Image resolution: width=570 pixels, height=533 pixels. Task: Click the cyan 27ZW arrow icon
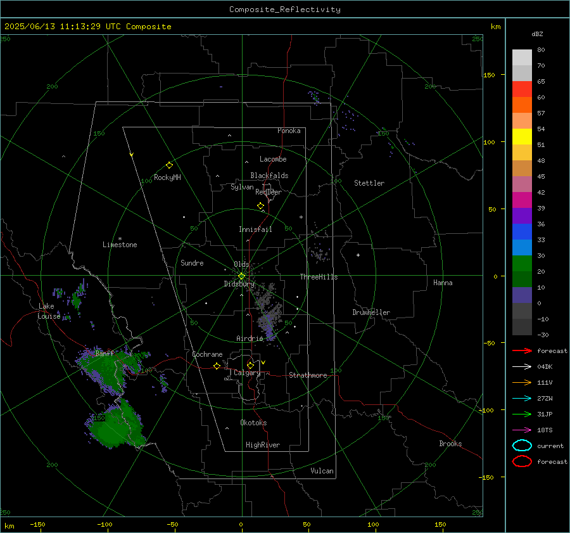[x=522, y=398]
